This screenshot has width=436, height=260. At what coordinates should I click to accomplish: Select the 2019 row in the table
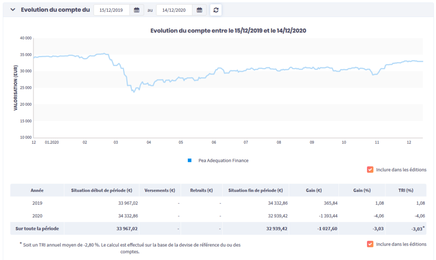coord(37,203)
